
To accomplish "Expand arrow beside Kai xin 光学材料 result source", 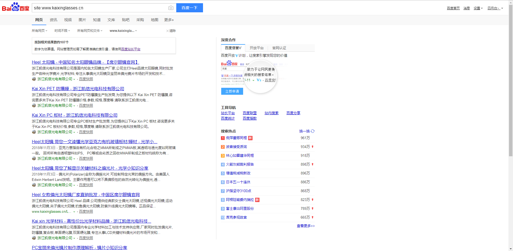I will [x=74, y=238].
